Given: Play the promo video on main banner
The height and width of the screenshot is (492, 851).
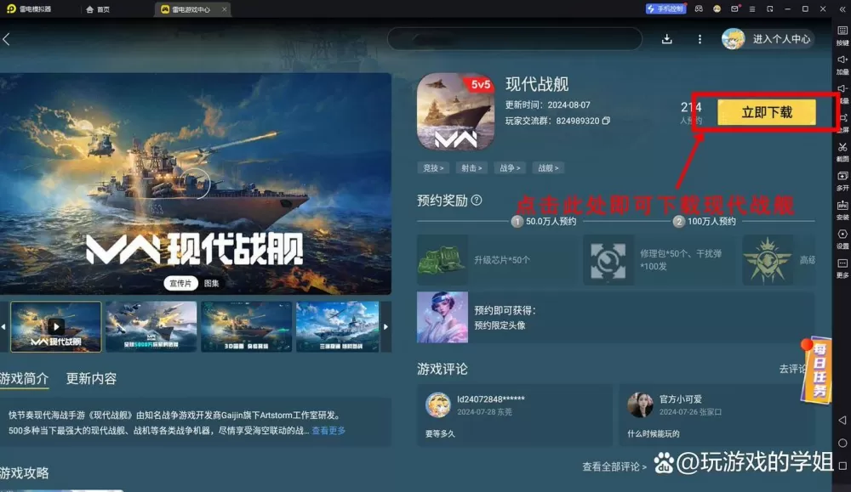Looking at the screenshot, I should (194, 184).
